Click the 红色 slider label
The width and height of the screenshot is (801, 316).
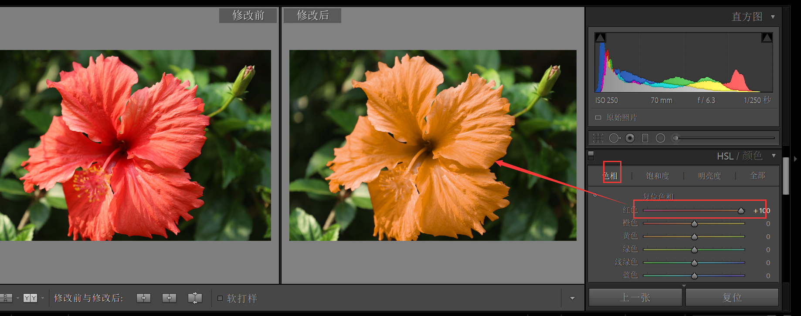coord(630,210)
